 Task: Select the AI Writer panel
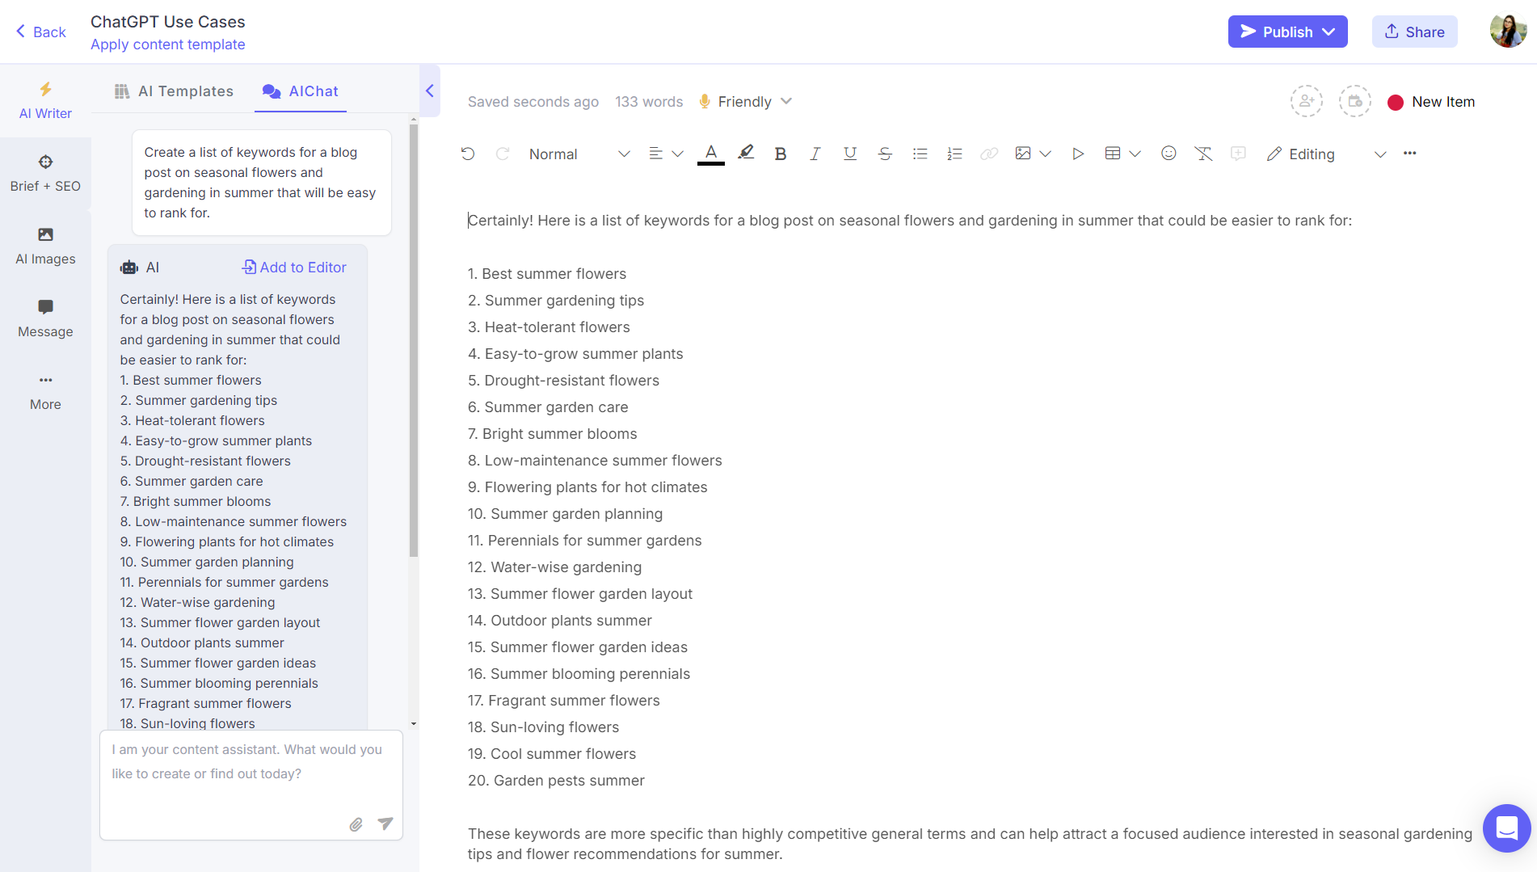[45, 101]
